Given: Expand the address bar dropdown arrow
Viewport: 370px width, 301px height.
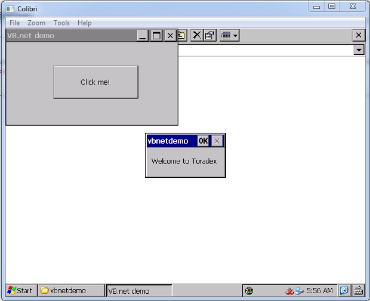Looking at the screenshot, I should [359, 50].
